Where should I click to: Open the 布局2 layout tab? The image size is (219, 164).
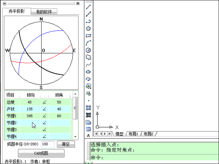(x=148, y=134)
